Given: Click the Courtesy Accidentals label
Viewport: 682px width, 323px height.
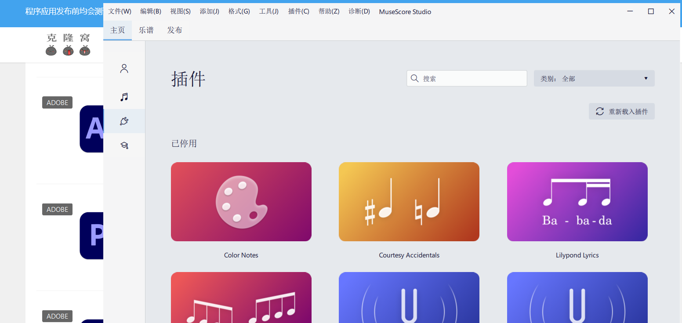Looking at the screenshot, I should [x=409, y=255].
